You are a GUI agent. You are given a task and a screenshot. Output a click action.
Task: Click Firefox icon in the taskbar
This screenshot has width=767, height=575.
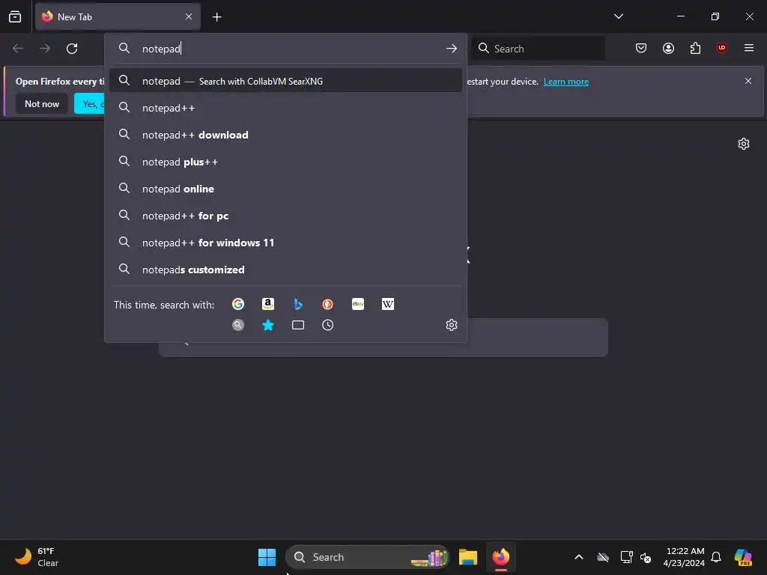click(x=500, y=557)
